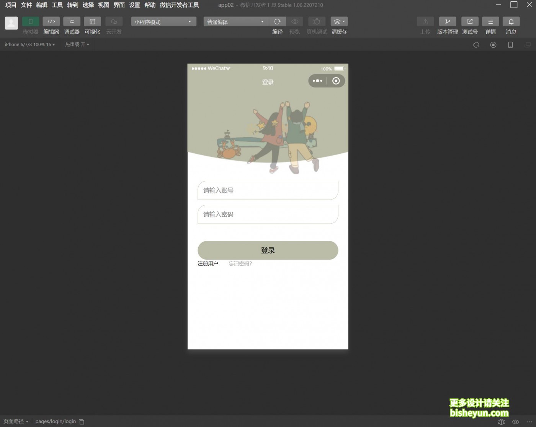Click the user avatar icon

(x=11, y=23)
